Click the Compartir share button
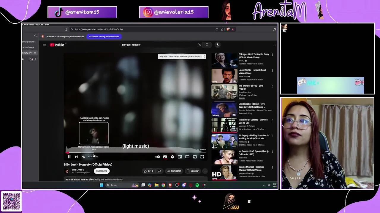Screen dimensions: 380x213 174,171
